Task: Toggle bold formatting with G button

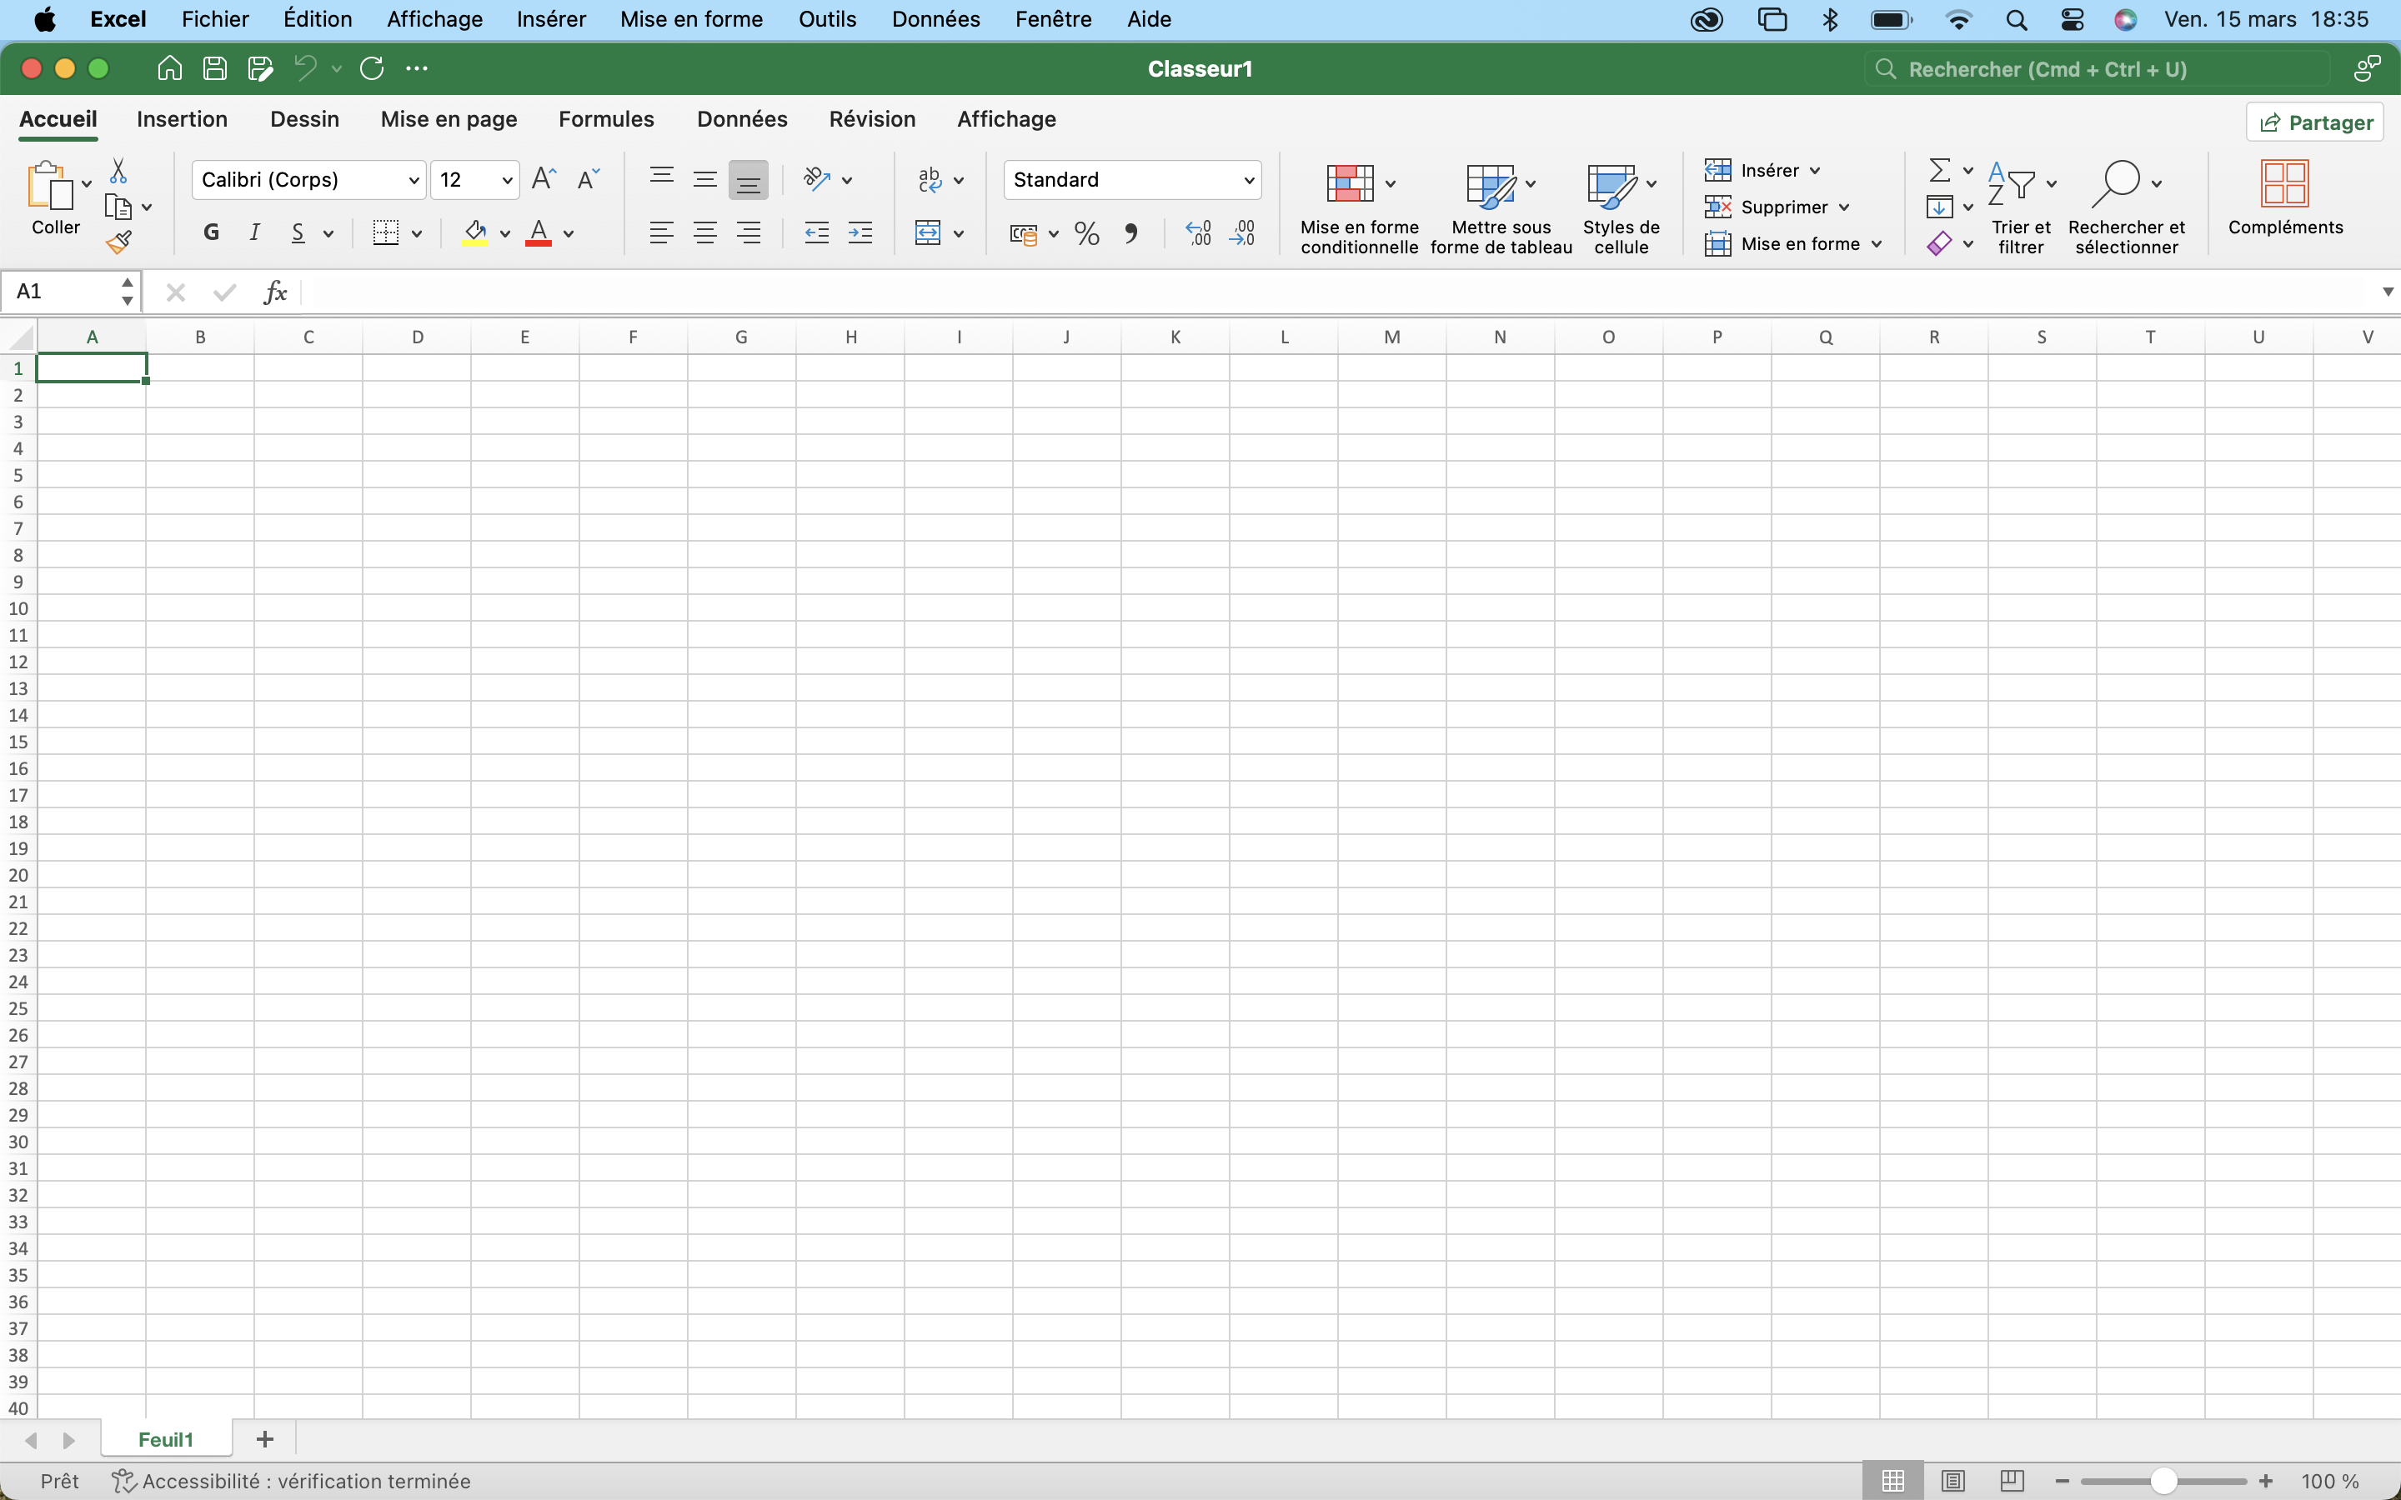Action: tap(210, 233)
